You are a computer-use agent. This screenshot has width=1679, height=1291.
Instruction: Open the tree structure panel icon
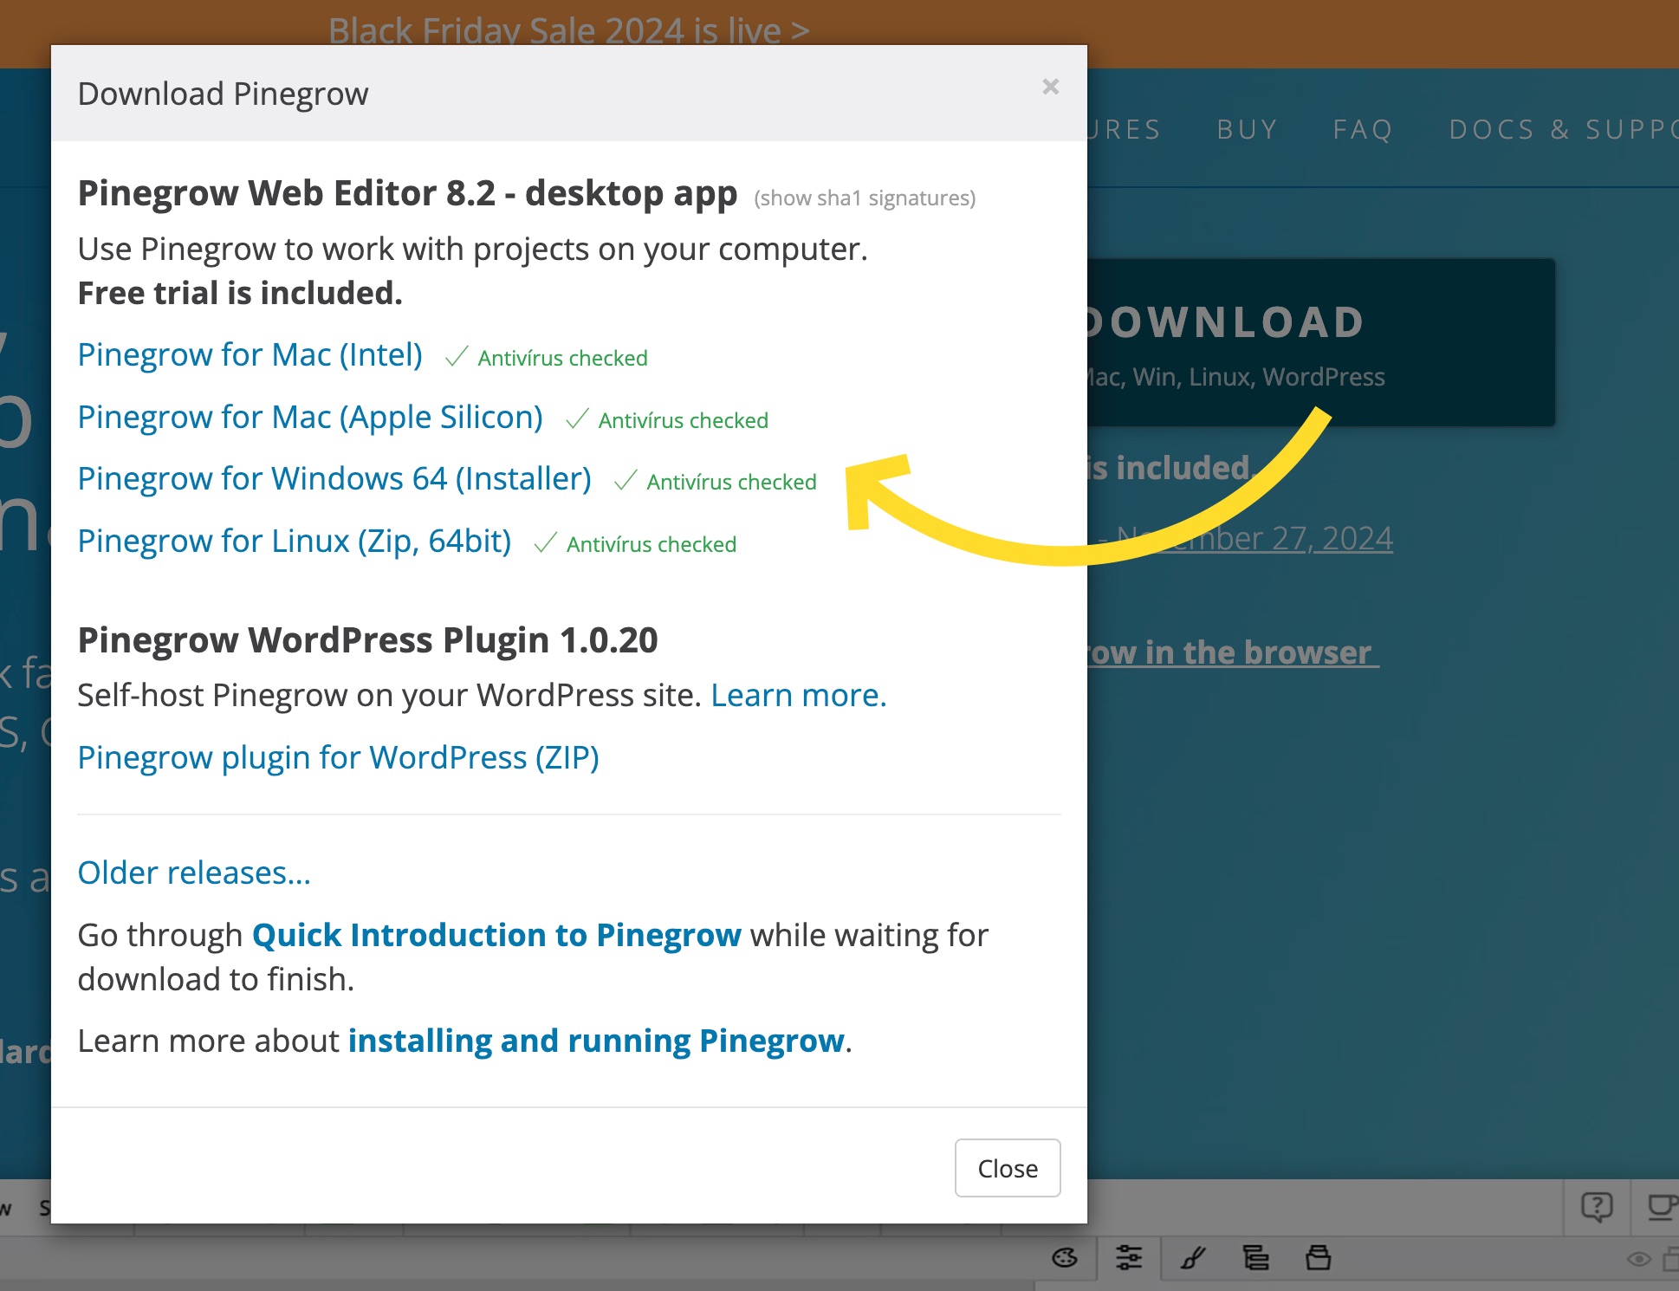tap(1257, 1258)
